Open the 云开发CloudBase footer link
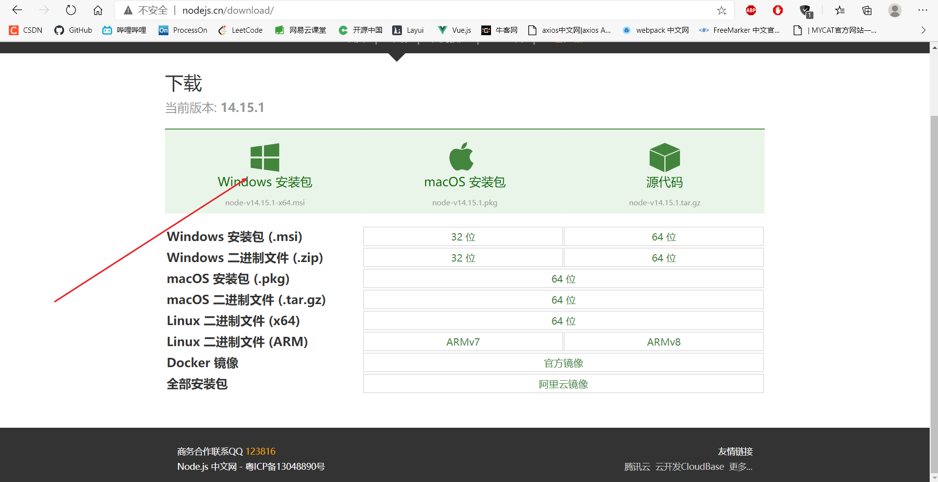 point(689,466)
